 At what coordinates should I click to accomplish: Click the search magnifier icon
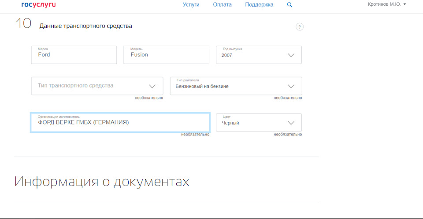coord(289,4)
